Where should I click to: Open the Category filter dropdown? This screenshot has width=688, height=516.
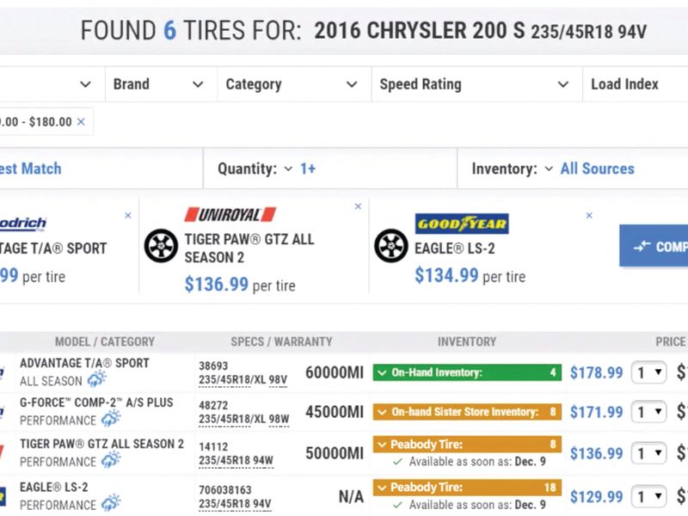pyautogui.click(x=294, y=84)
